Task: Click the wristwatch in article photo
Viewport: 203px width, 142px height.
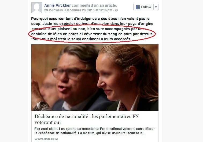Action: point(41,106)
